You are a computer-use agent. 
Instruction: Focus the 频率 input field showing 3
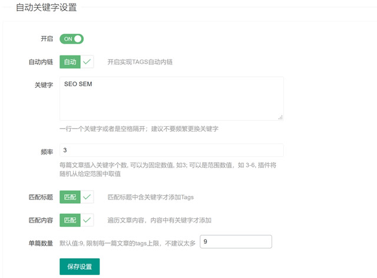(x=171, y=150)
